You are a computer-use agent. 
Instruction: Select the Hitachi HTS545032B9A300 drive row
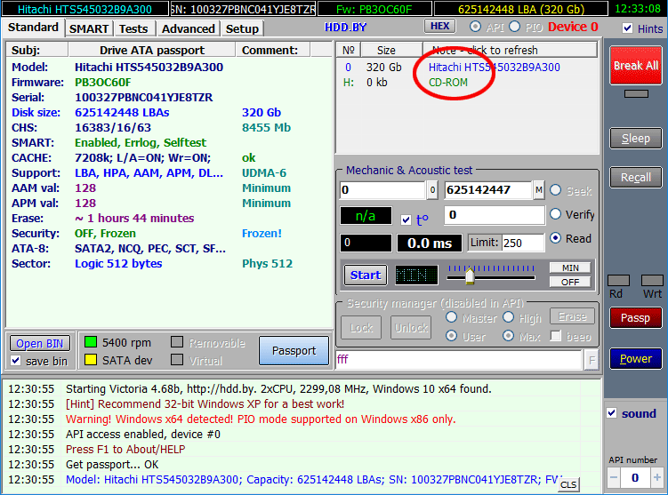tap(467, 68)
